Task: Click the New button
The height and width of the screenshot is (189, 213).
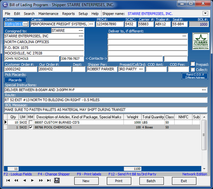Action: [86, 181]
